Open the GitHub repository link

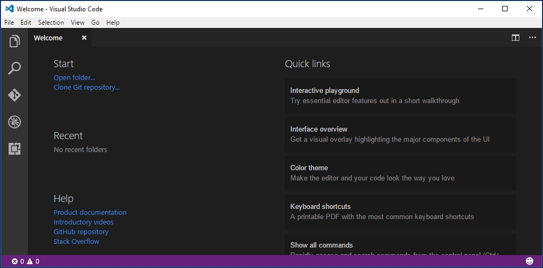point(81,231)
